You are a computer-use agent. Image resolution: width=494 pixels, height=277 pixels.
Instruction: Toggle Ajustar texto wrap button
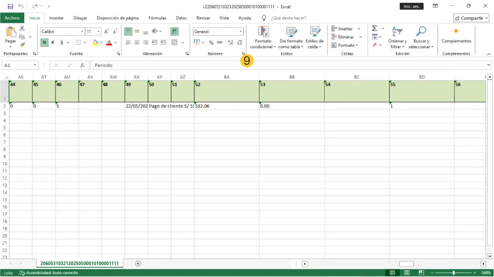[174, 31]
